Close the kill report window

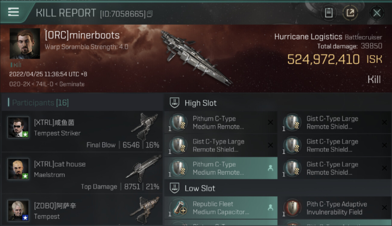pos(377,13)
